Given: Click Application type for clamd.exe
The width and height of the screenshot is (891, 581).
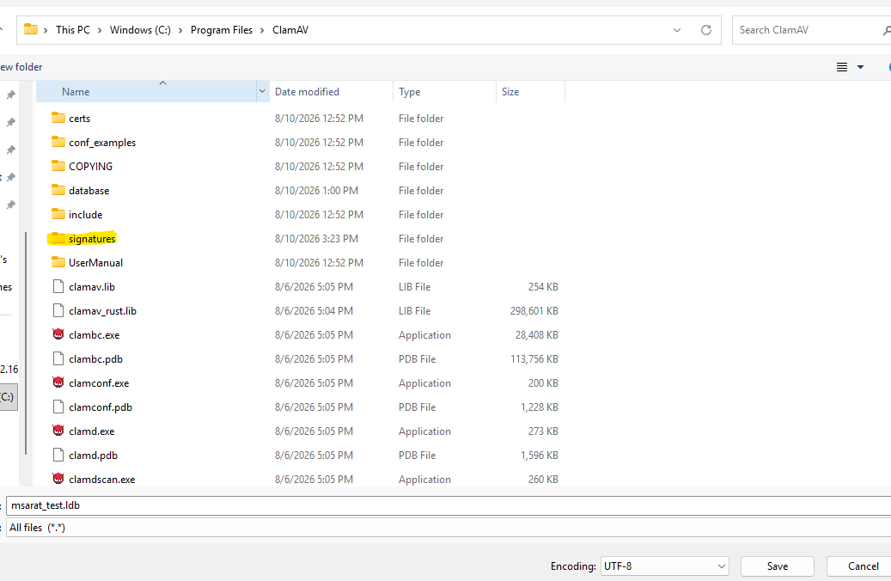Looking at the screenshot, I should (424, 431).
